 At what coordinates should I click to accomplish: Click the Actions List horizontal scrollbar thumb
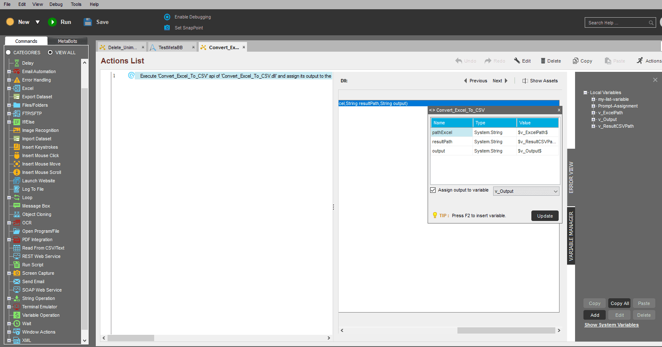pos(131,338)
